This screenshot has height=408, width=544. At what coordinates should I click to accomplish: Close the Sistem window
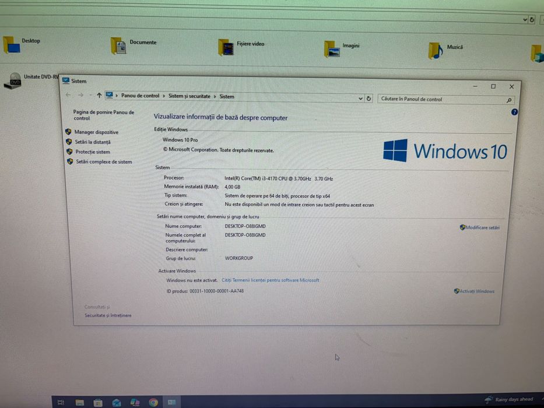tap(511, 87)
